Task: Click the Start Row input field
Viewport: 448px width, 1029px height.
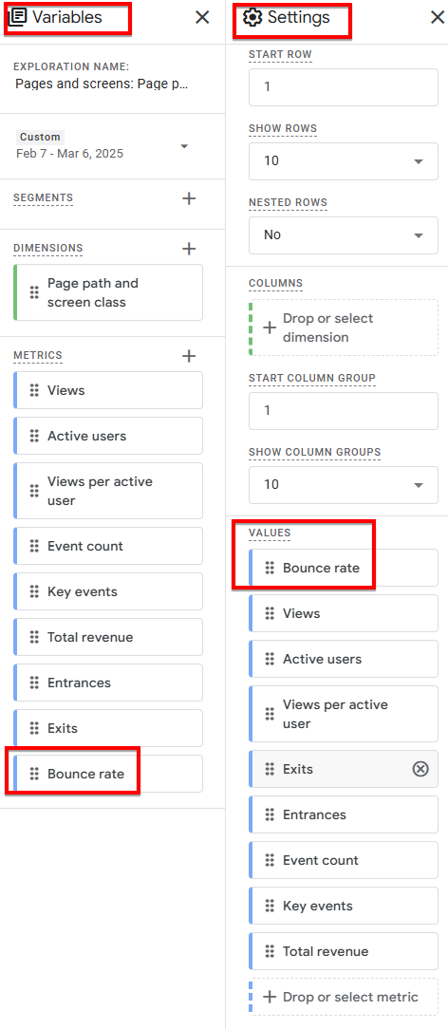Action: [343, 86]
